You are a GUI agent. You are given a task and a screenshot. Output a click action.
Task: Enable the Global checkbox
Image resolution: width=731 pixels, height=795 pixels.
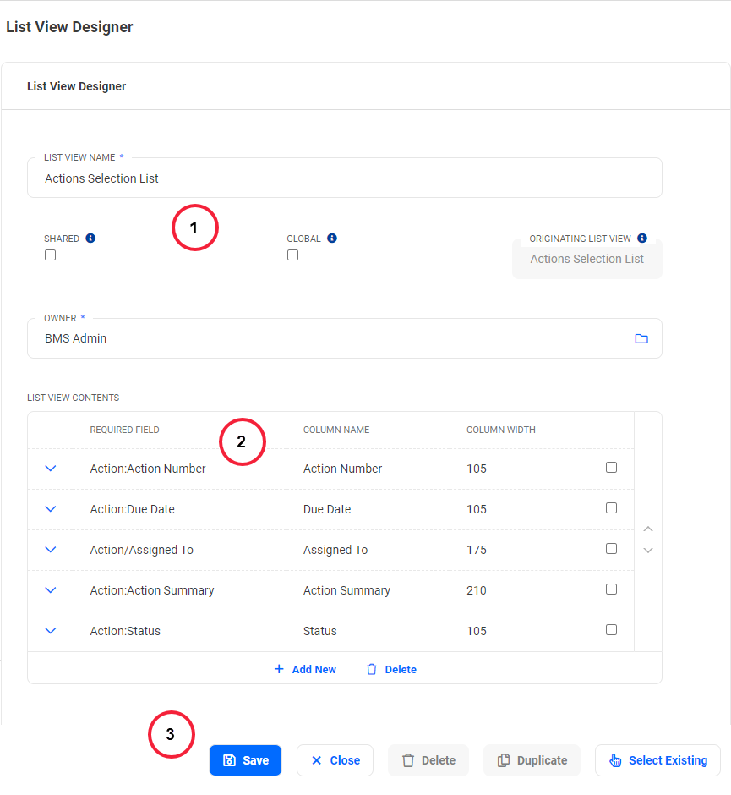[x=292, y=255]
